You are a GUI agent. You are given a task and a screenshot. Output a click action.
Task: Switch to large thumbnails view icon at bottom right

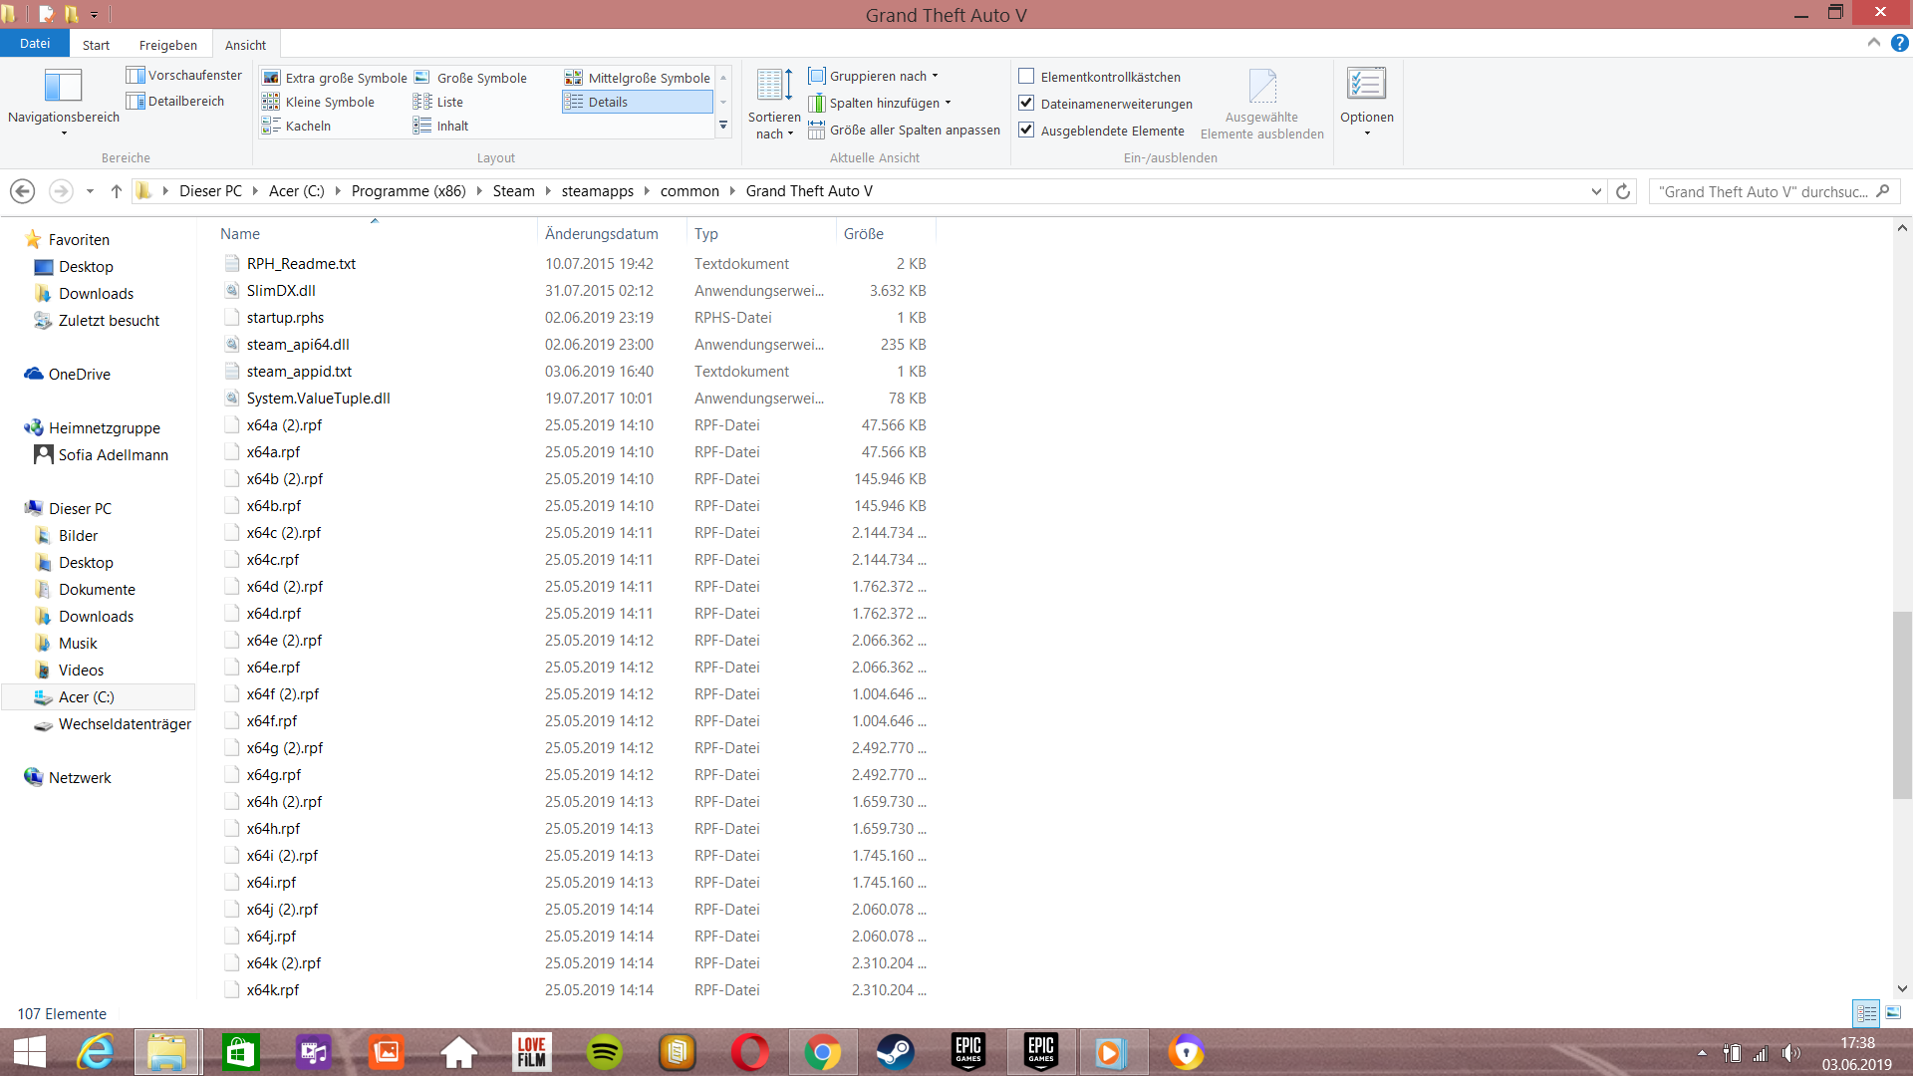tap(1893, 1013)
